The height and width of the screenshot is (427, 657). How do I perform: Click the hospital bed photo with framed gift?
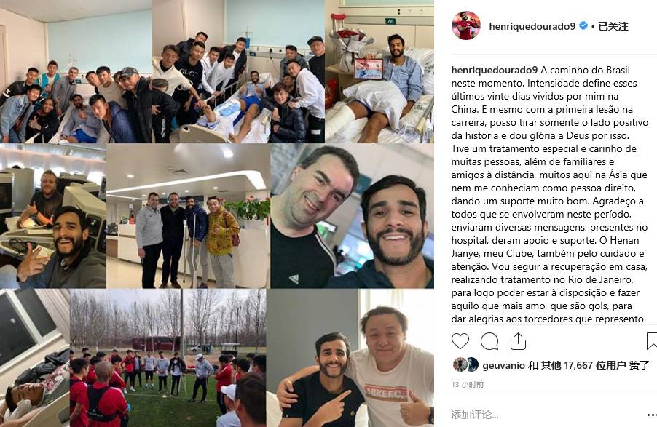click(x=379, y=71)
